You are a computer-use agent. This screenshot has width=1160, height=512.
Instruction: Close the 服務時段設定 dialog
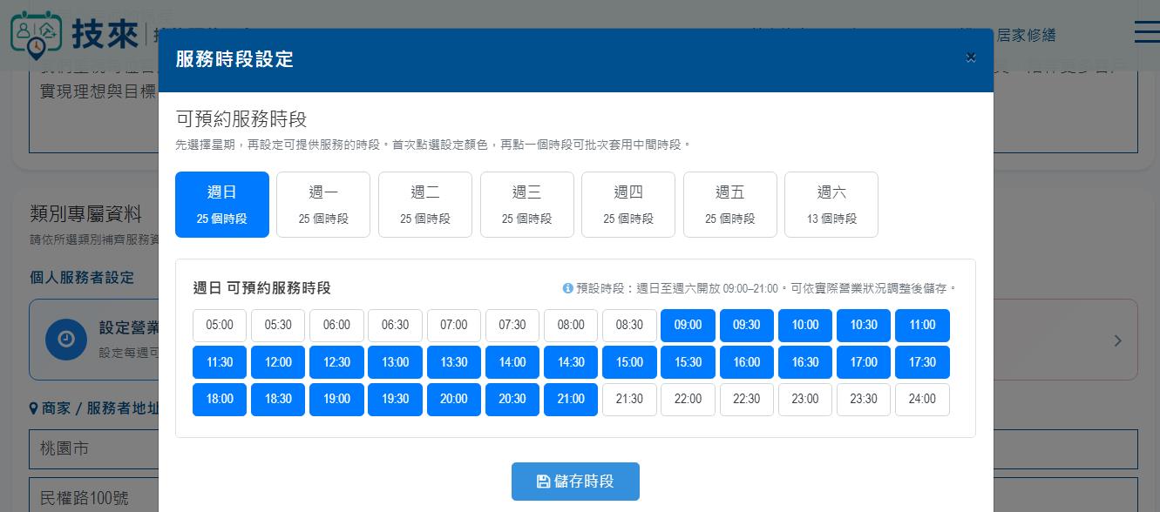(971, 57)
